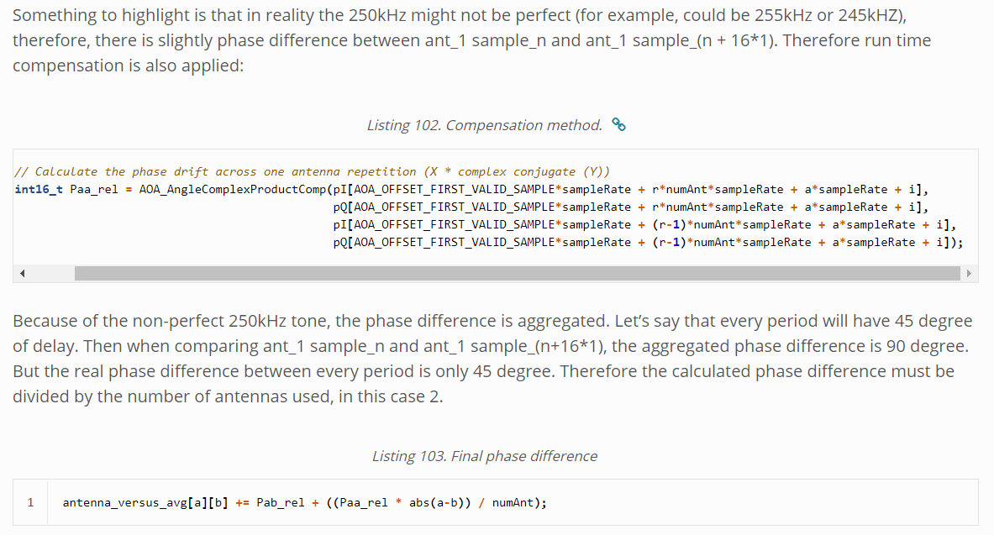
Task: Click the permalink chain icon beside Listing 102
Action: [x=619, y=125]
